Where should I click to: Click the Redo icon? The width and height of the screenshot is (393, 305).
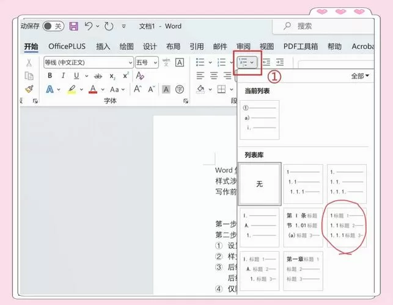point(109,26)
